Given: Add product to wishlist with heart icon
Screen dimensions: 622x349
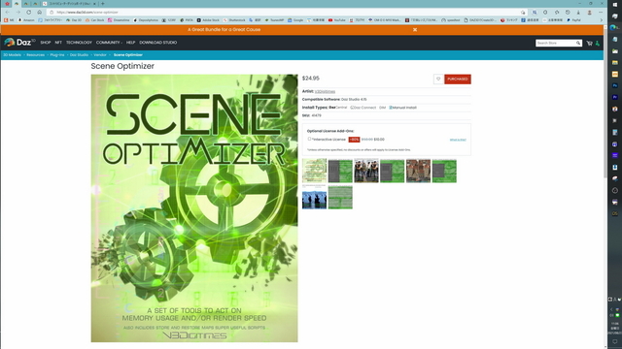Looking at the screenshot, I should tap(438, 79).
